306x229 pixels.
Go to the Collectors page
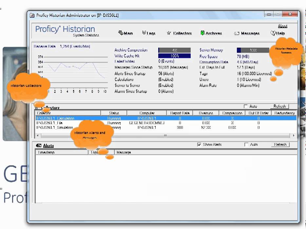click(x=182, y=33)
